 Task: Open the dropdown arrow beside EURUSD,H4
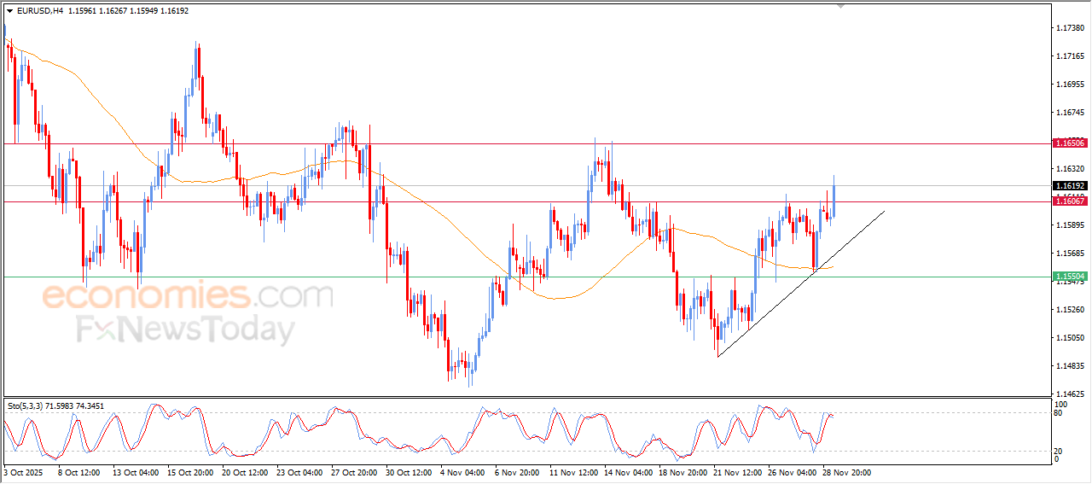(9, 10)
